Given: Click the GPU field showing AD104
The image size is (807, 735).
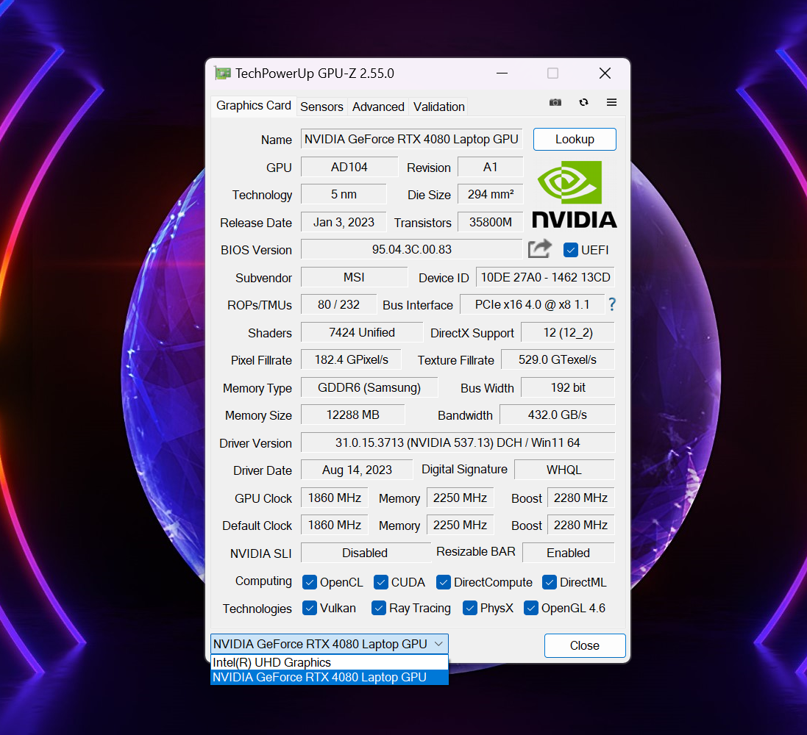Looking at the screenshot, I should point(349,167).
